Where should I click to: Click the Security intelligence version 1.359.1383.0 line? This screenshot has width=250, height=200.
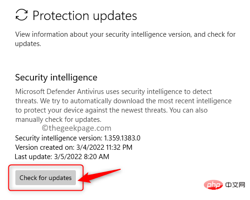click(x=78, y=138)
